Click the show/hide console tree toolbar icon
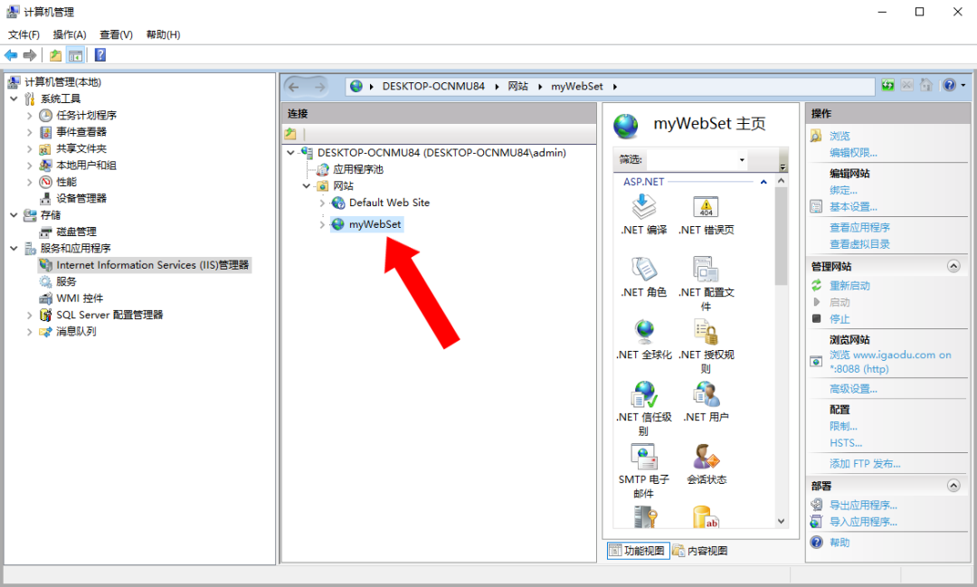The height and width of the screenshot is (587, 977). click(x=75, y=55)
